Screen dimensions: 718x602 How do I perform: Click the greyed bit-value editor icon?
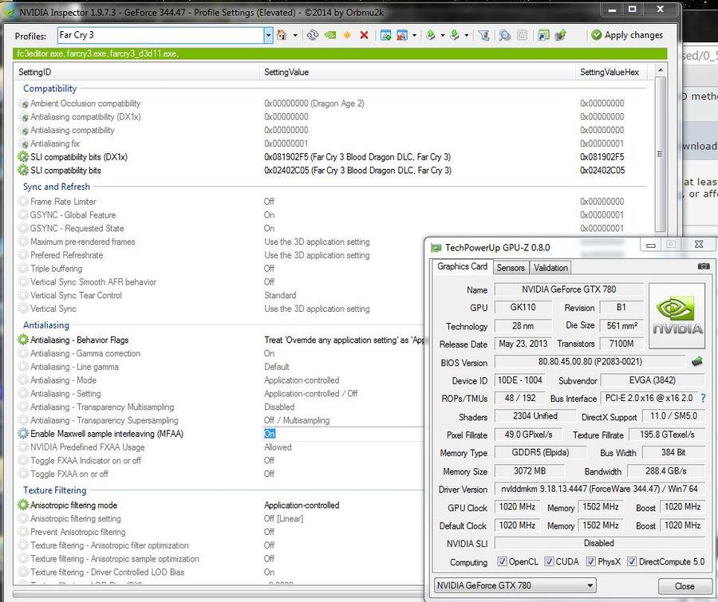tap(522, 35)
